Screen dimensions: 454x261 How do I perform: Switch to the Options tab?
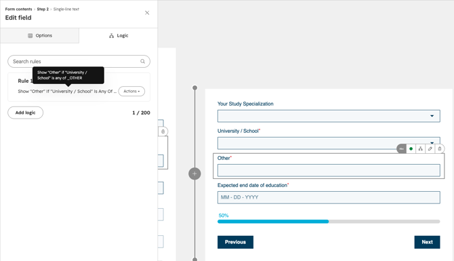point(40,36)
